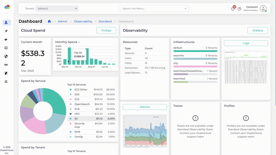Click the home icon in breadcrumb
This screenshot has width=276, height=155.
coord(49,21)
